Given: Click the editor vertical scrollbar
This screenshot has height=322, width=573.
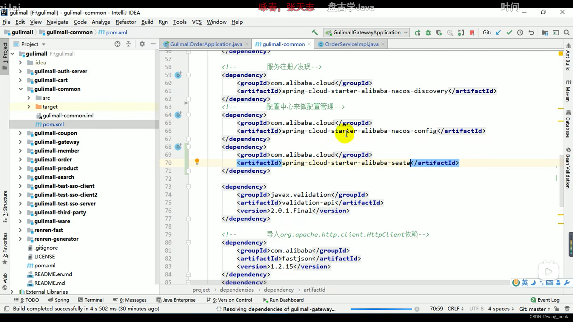Looking at the screenshot, I should click(x=561, y=180).
